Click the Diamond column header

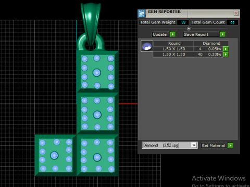211,43
